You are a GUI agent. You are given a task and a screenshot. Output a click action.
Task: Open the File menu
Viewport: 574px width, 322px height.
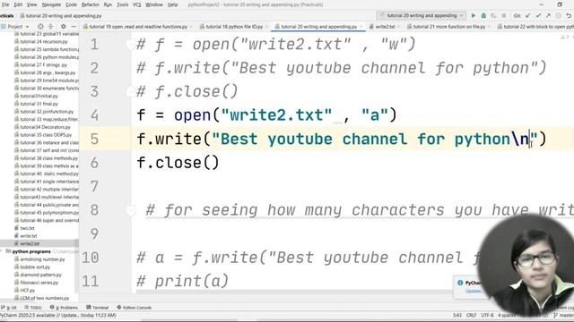pyautogui.click(x=5, y=4)
